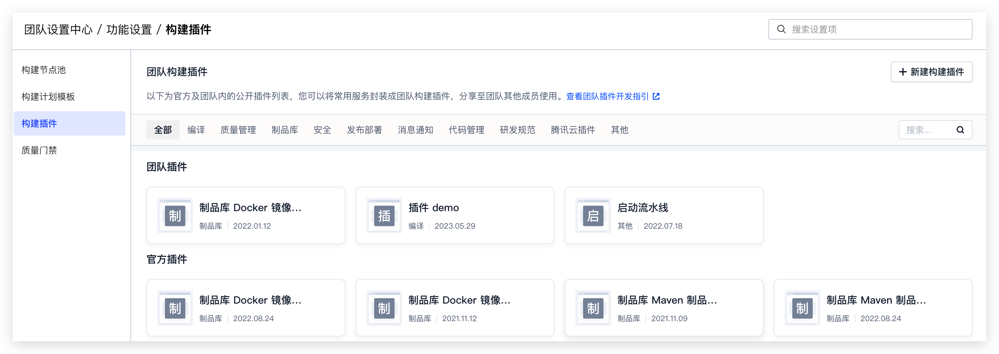Click the 其他 category label on 启动流水线 card
The width and height of the screenshot is (999, 354).
click(x=625, y=226)
